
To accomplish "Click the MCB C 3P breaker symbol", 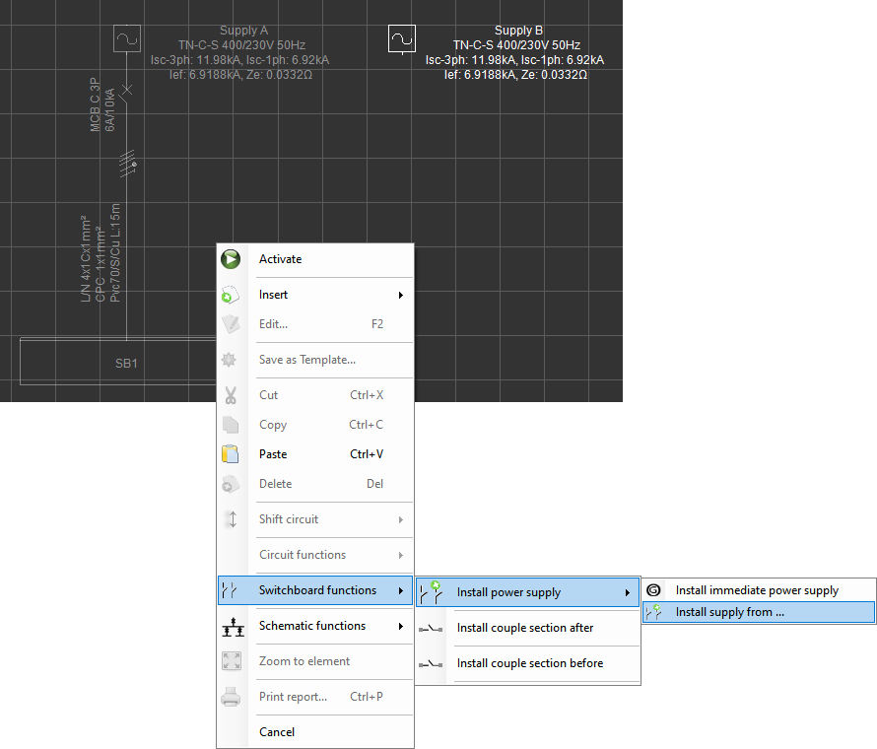I will (x=127, y=89).
